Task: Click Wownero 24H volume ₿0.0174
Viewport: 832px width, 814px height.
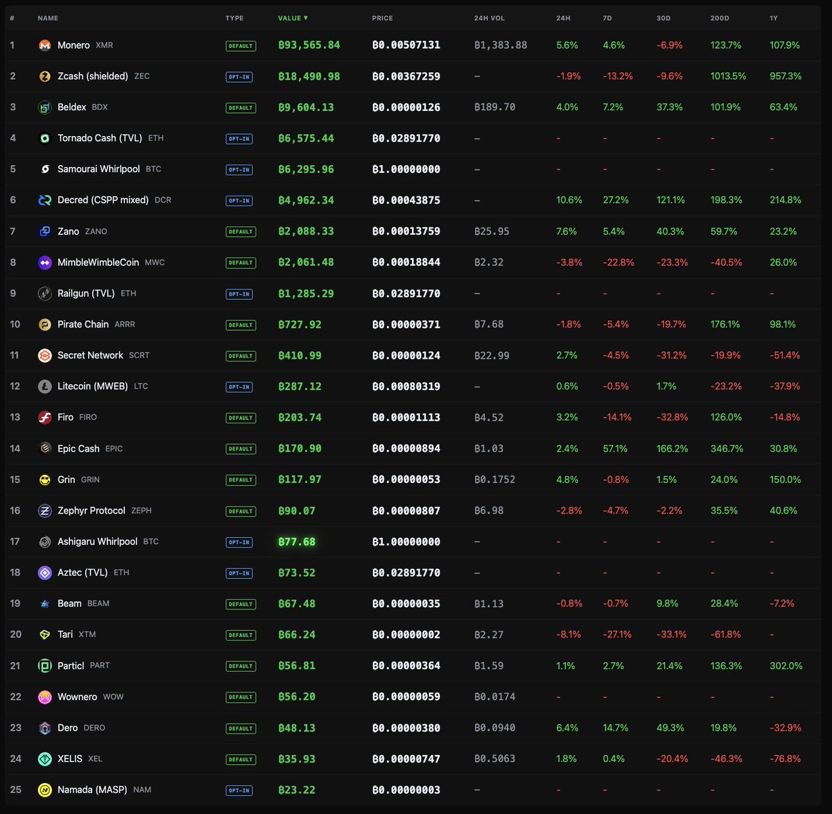Action: 495,697
